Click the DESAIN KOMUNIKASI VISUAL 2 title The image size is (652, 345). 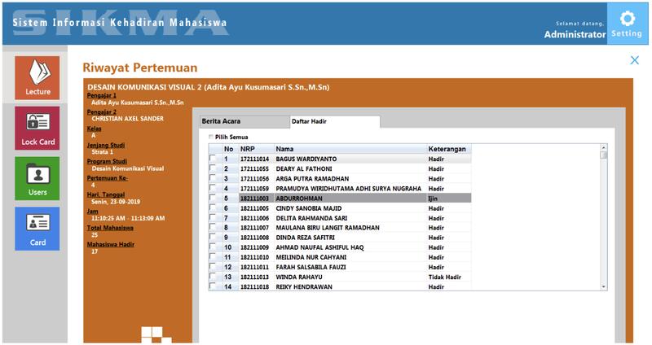[x=209, y=87]
